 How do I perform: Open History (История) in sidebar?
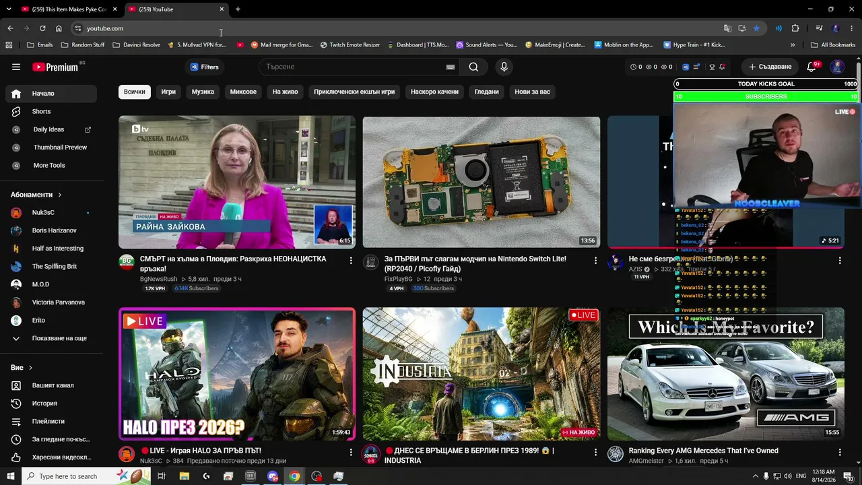pos(51,403)
